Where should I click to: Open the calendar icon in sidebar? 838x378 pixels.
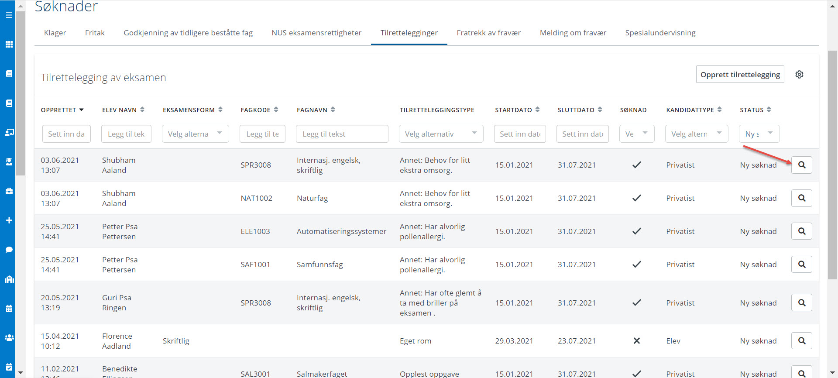[x=9, y=309]
